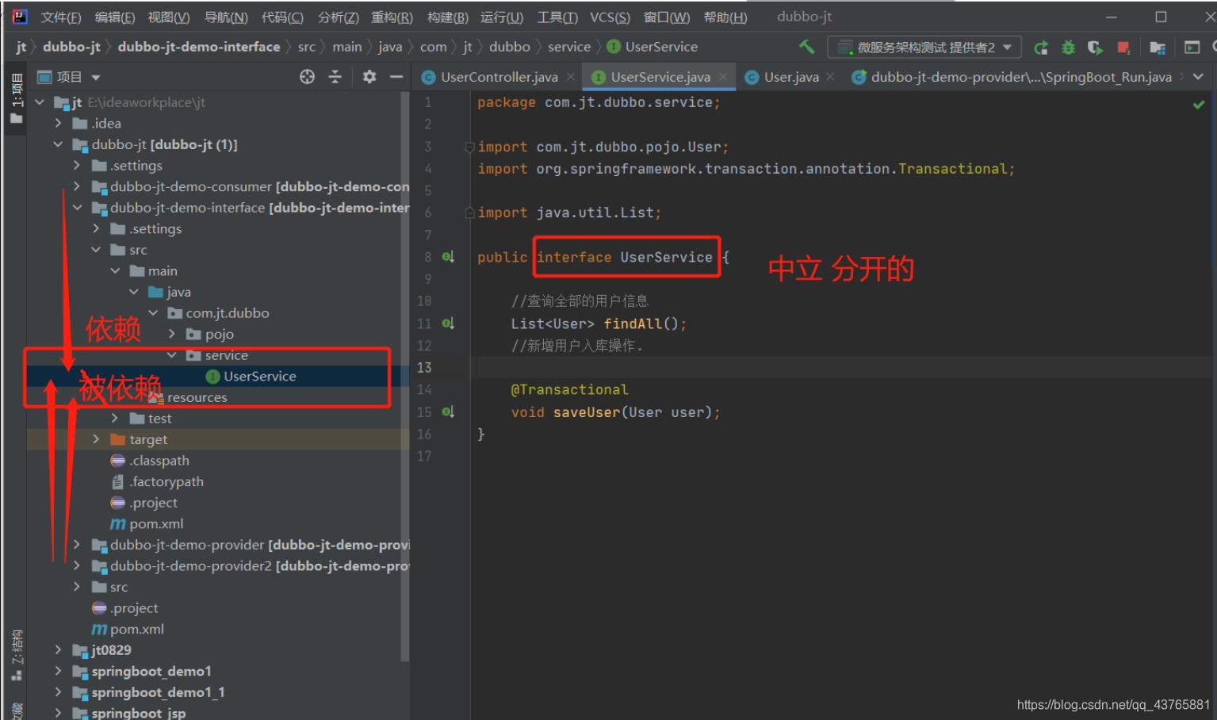1217x720 pixels.
Task: Select pom.xml under dubbo-jt-demo-interface
Action: point(155,523)
